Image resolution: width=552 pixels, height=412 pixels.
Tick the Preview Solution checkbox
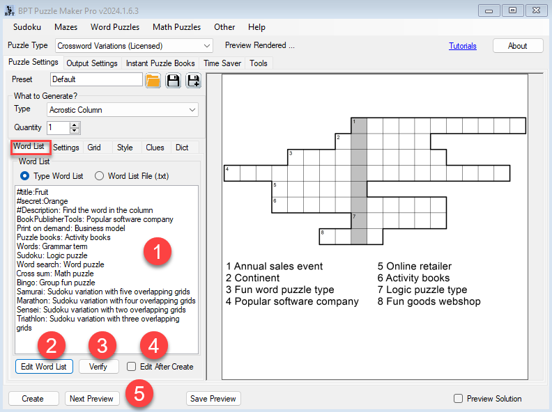(458, 399)
